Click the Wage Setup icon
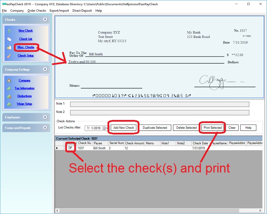 tap(9, 104)
